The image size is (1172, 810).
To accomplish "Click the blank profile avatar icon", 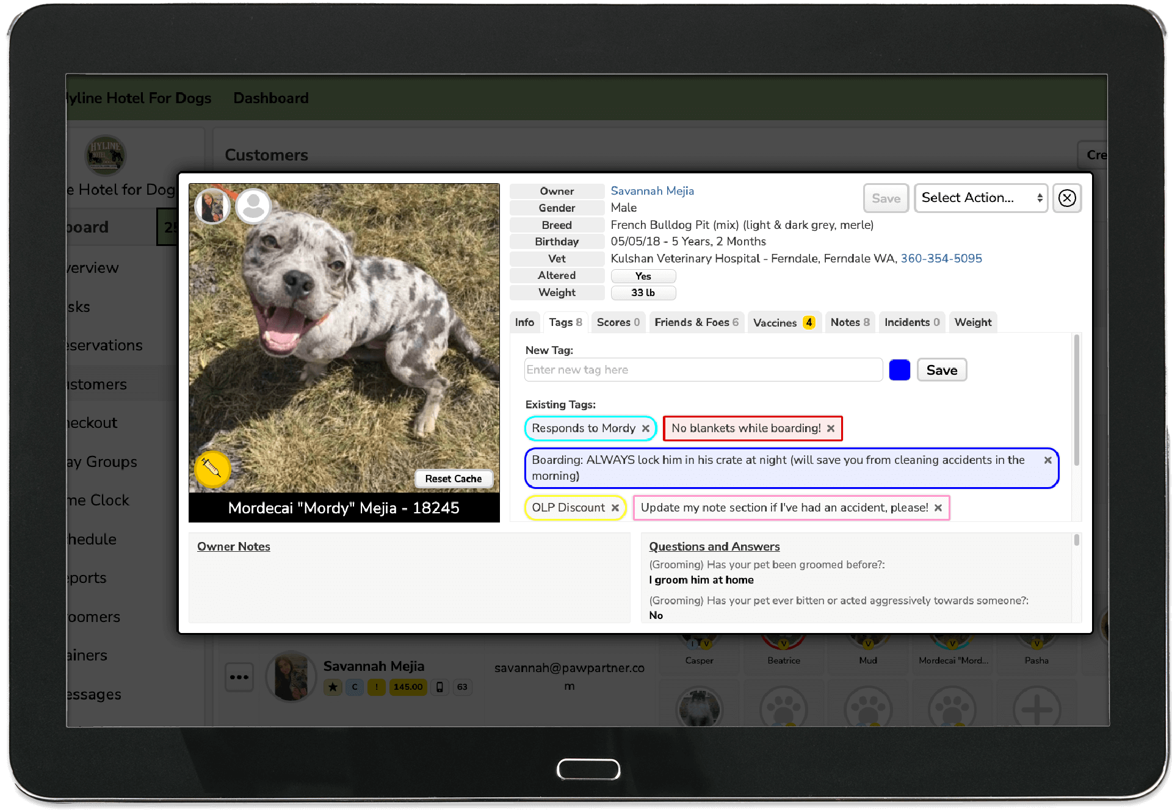I will point(253,206).
